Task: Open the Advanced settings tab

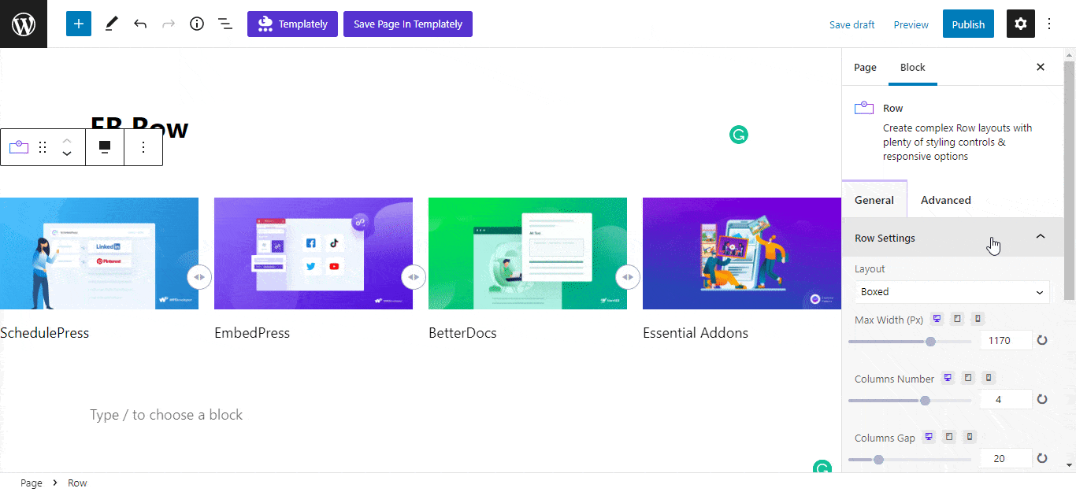Action: point(946,200)
